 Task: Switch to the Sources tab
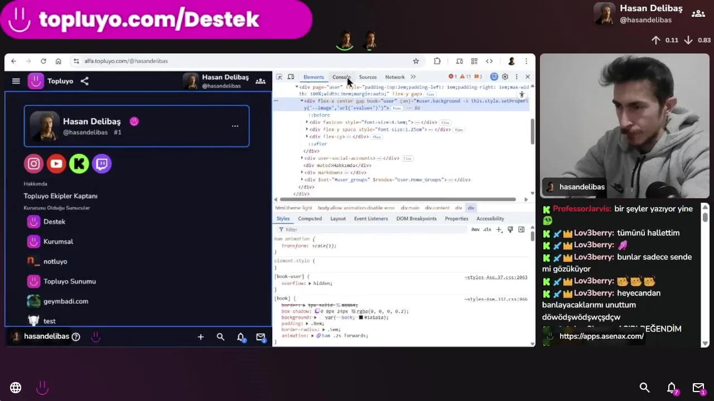[368, 77]
